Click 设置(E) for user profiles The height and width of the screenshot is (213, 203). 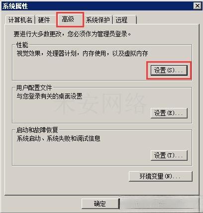click(x=169, y=113)
